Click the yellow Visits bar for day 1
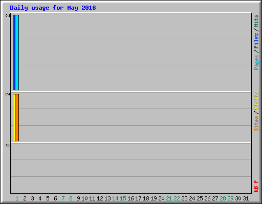The width and height of the screenshot is (262, 204). coord(14,117)
